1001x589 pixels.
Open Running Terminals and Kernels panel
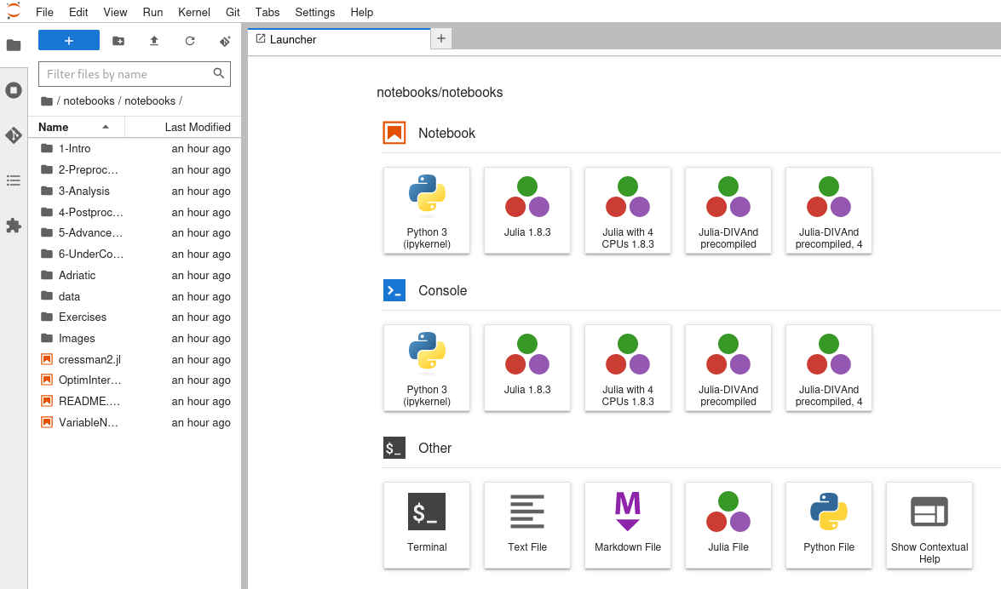tap(14, 90)
